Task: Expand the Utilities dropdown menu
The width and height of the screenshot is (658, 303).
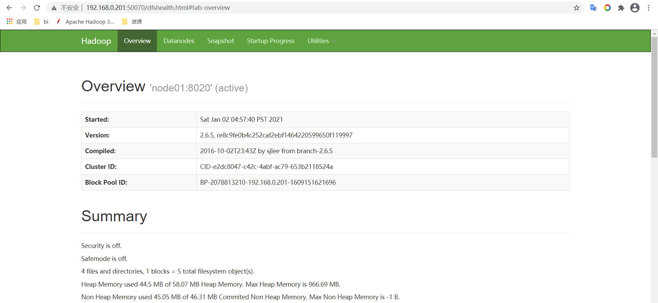Action: pos(321,41)
